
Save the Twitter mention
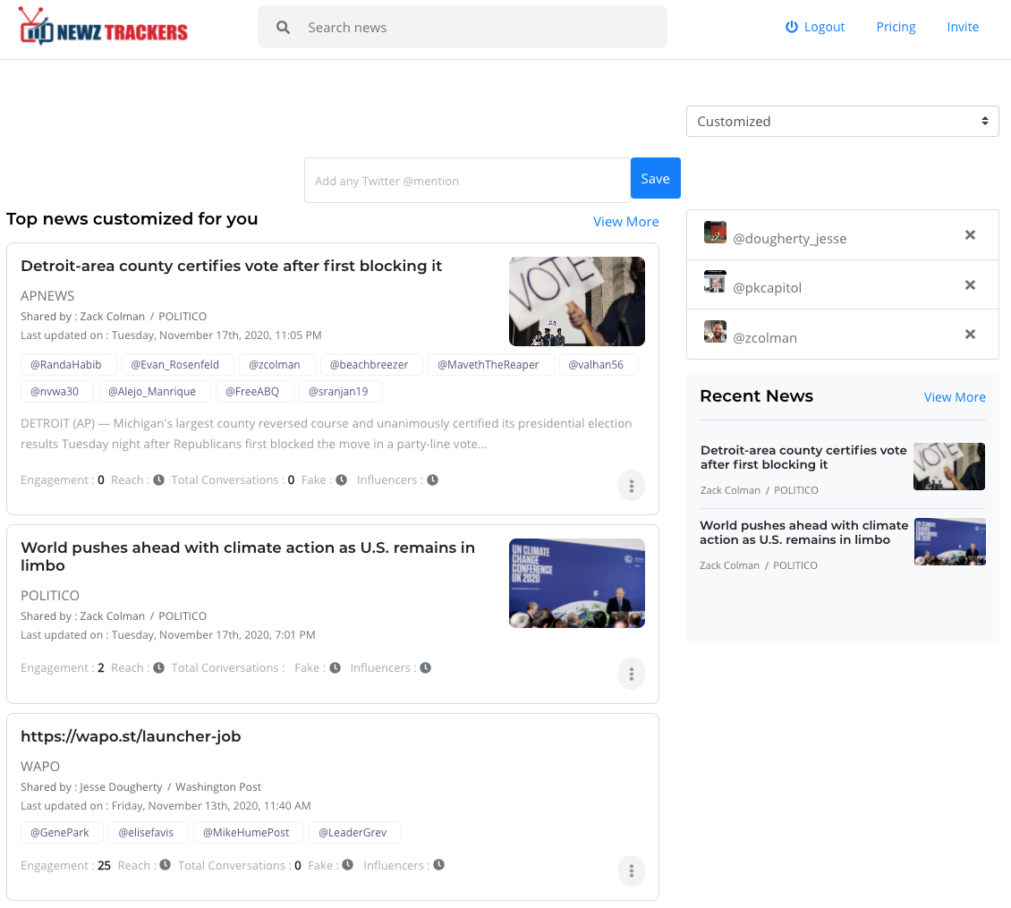click(655, 179)
